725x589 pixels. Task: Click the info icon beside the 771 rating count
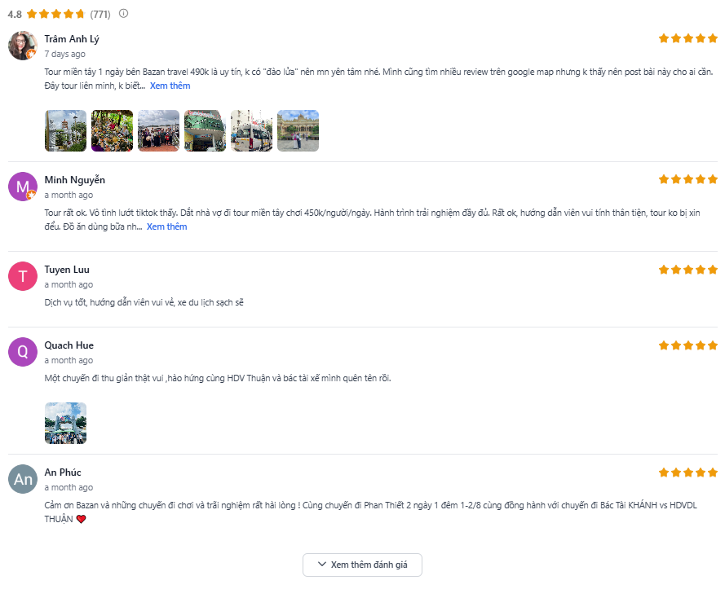[123, 13]
